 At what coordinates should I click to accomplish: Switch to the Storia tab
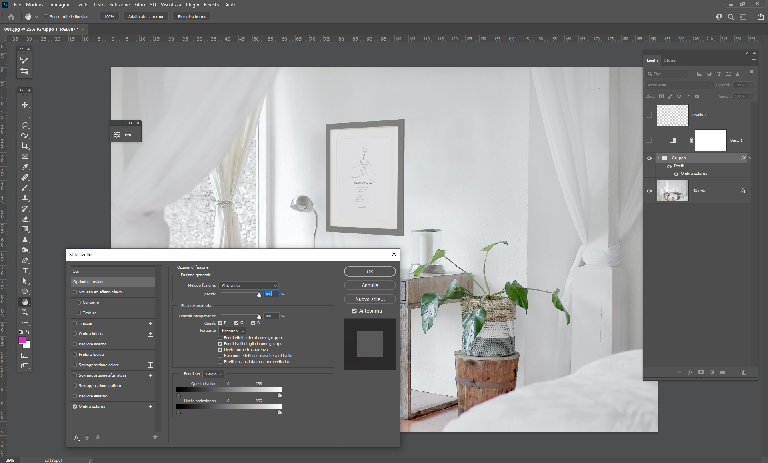(x=670, y=60)
